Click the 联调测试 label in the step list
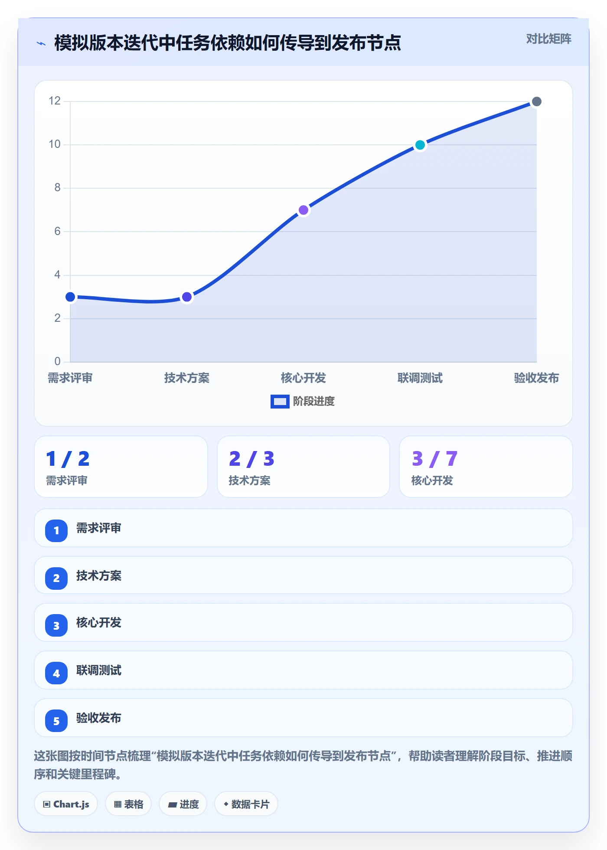This screenshot has height=850, width=607. pyautogui.click(x=99, y=670)
